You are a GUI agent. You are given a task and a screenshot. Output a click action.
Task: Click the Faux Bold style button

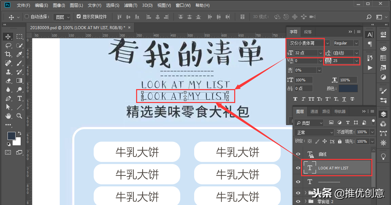pos(295,99)
